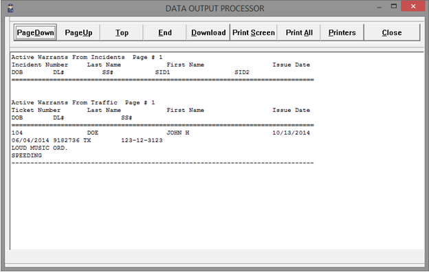Click the 'LOUD MUSIC ORD.' charge line
Viewport: 429px width, 272px height.
(39, 148)
